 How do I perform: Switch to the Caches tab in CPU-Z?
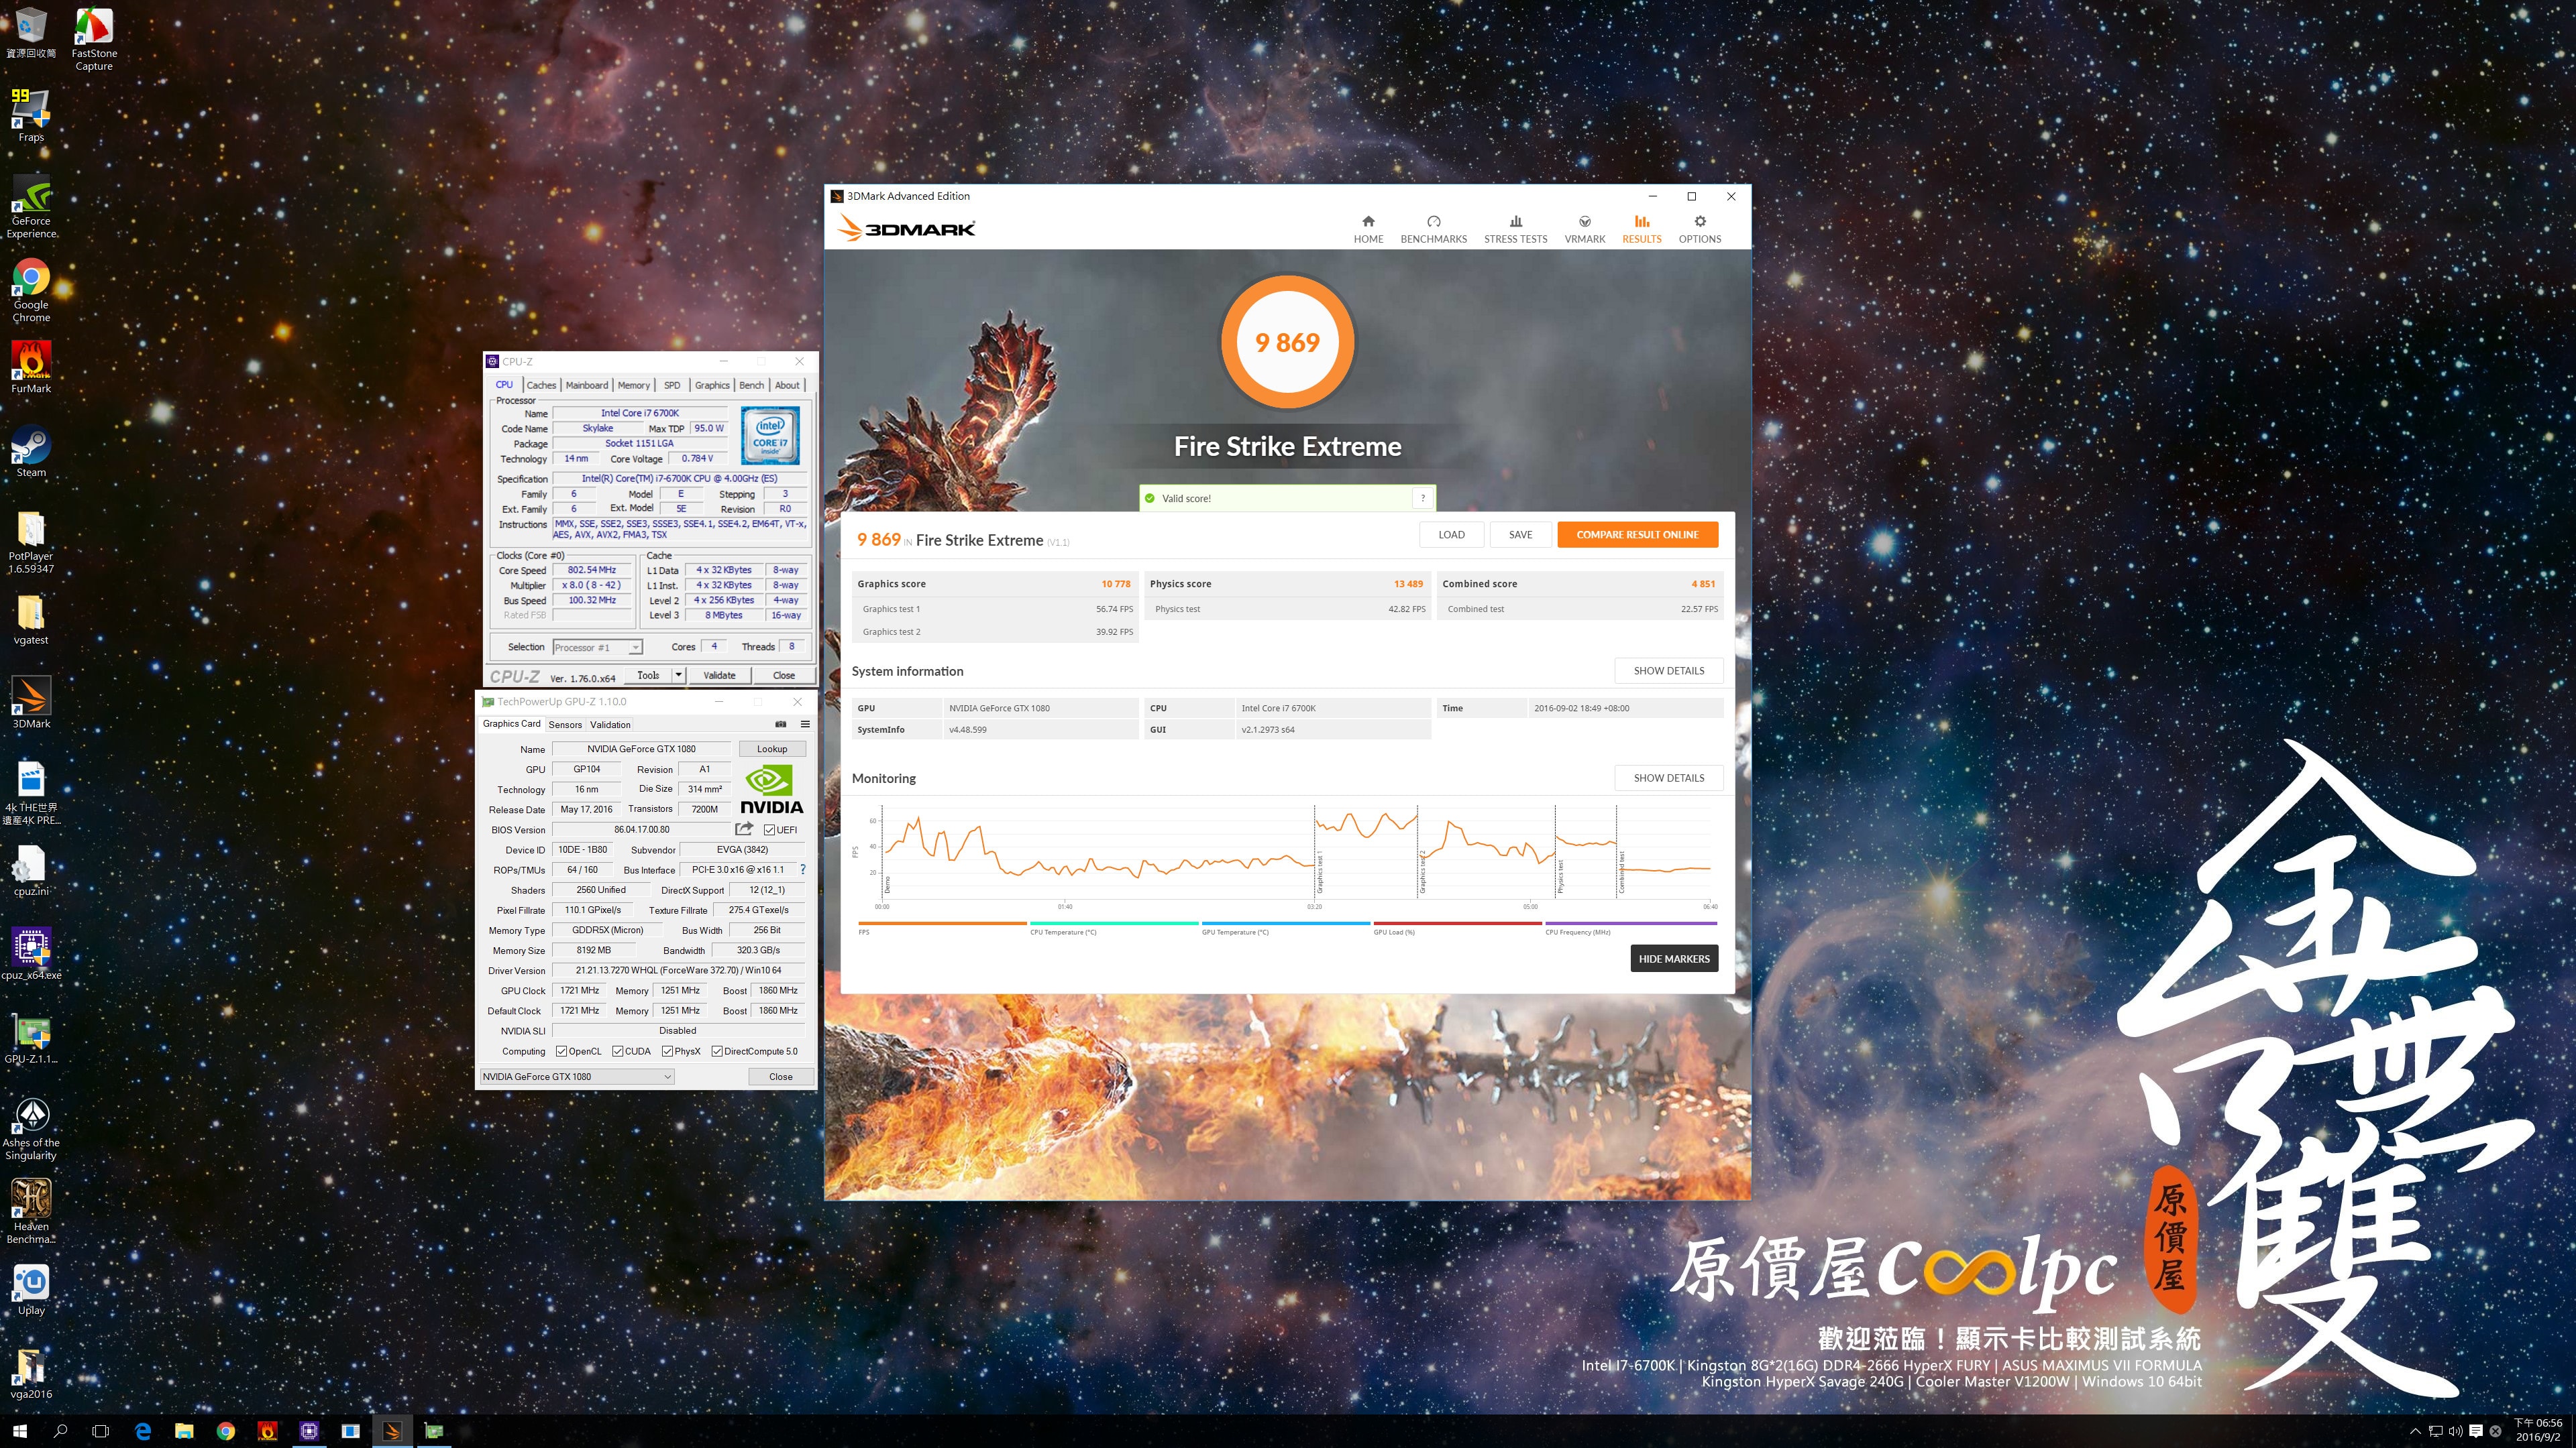click(541, 385)
